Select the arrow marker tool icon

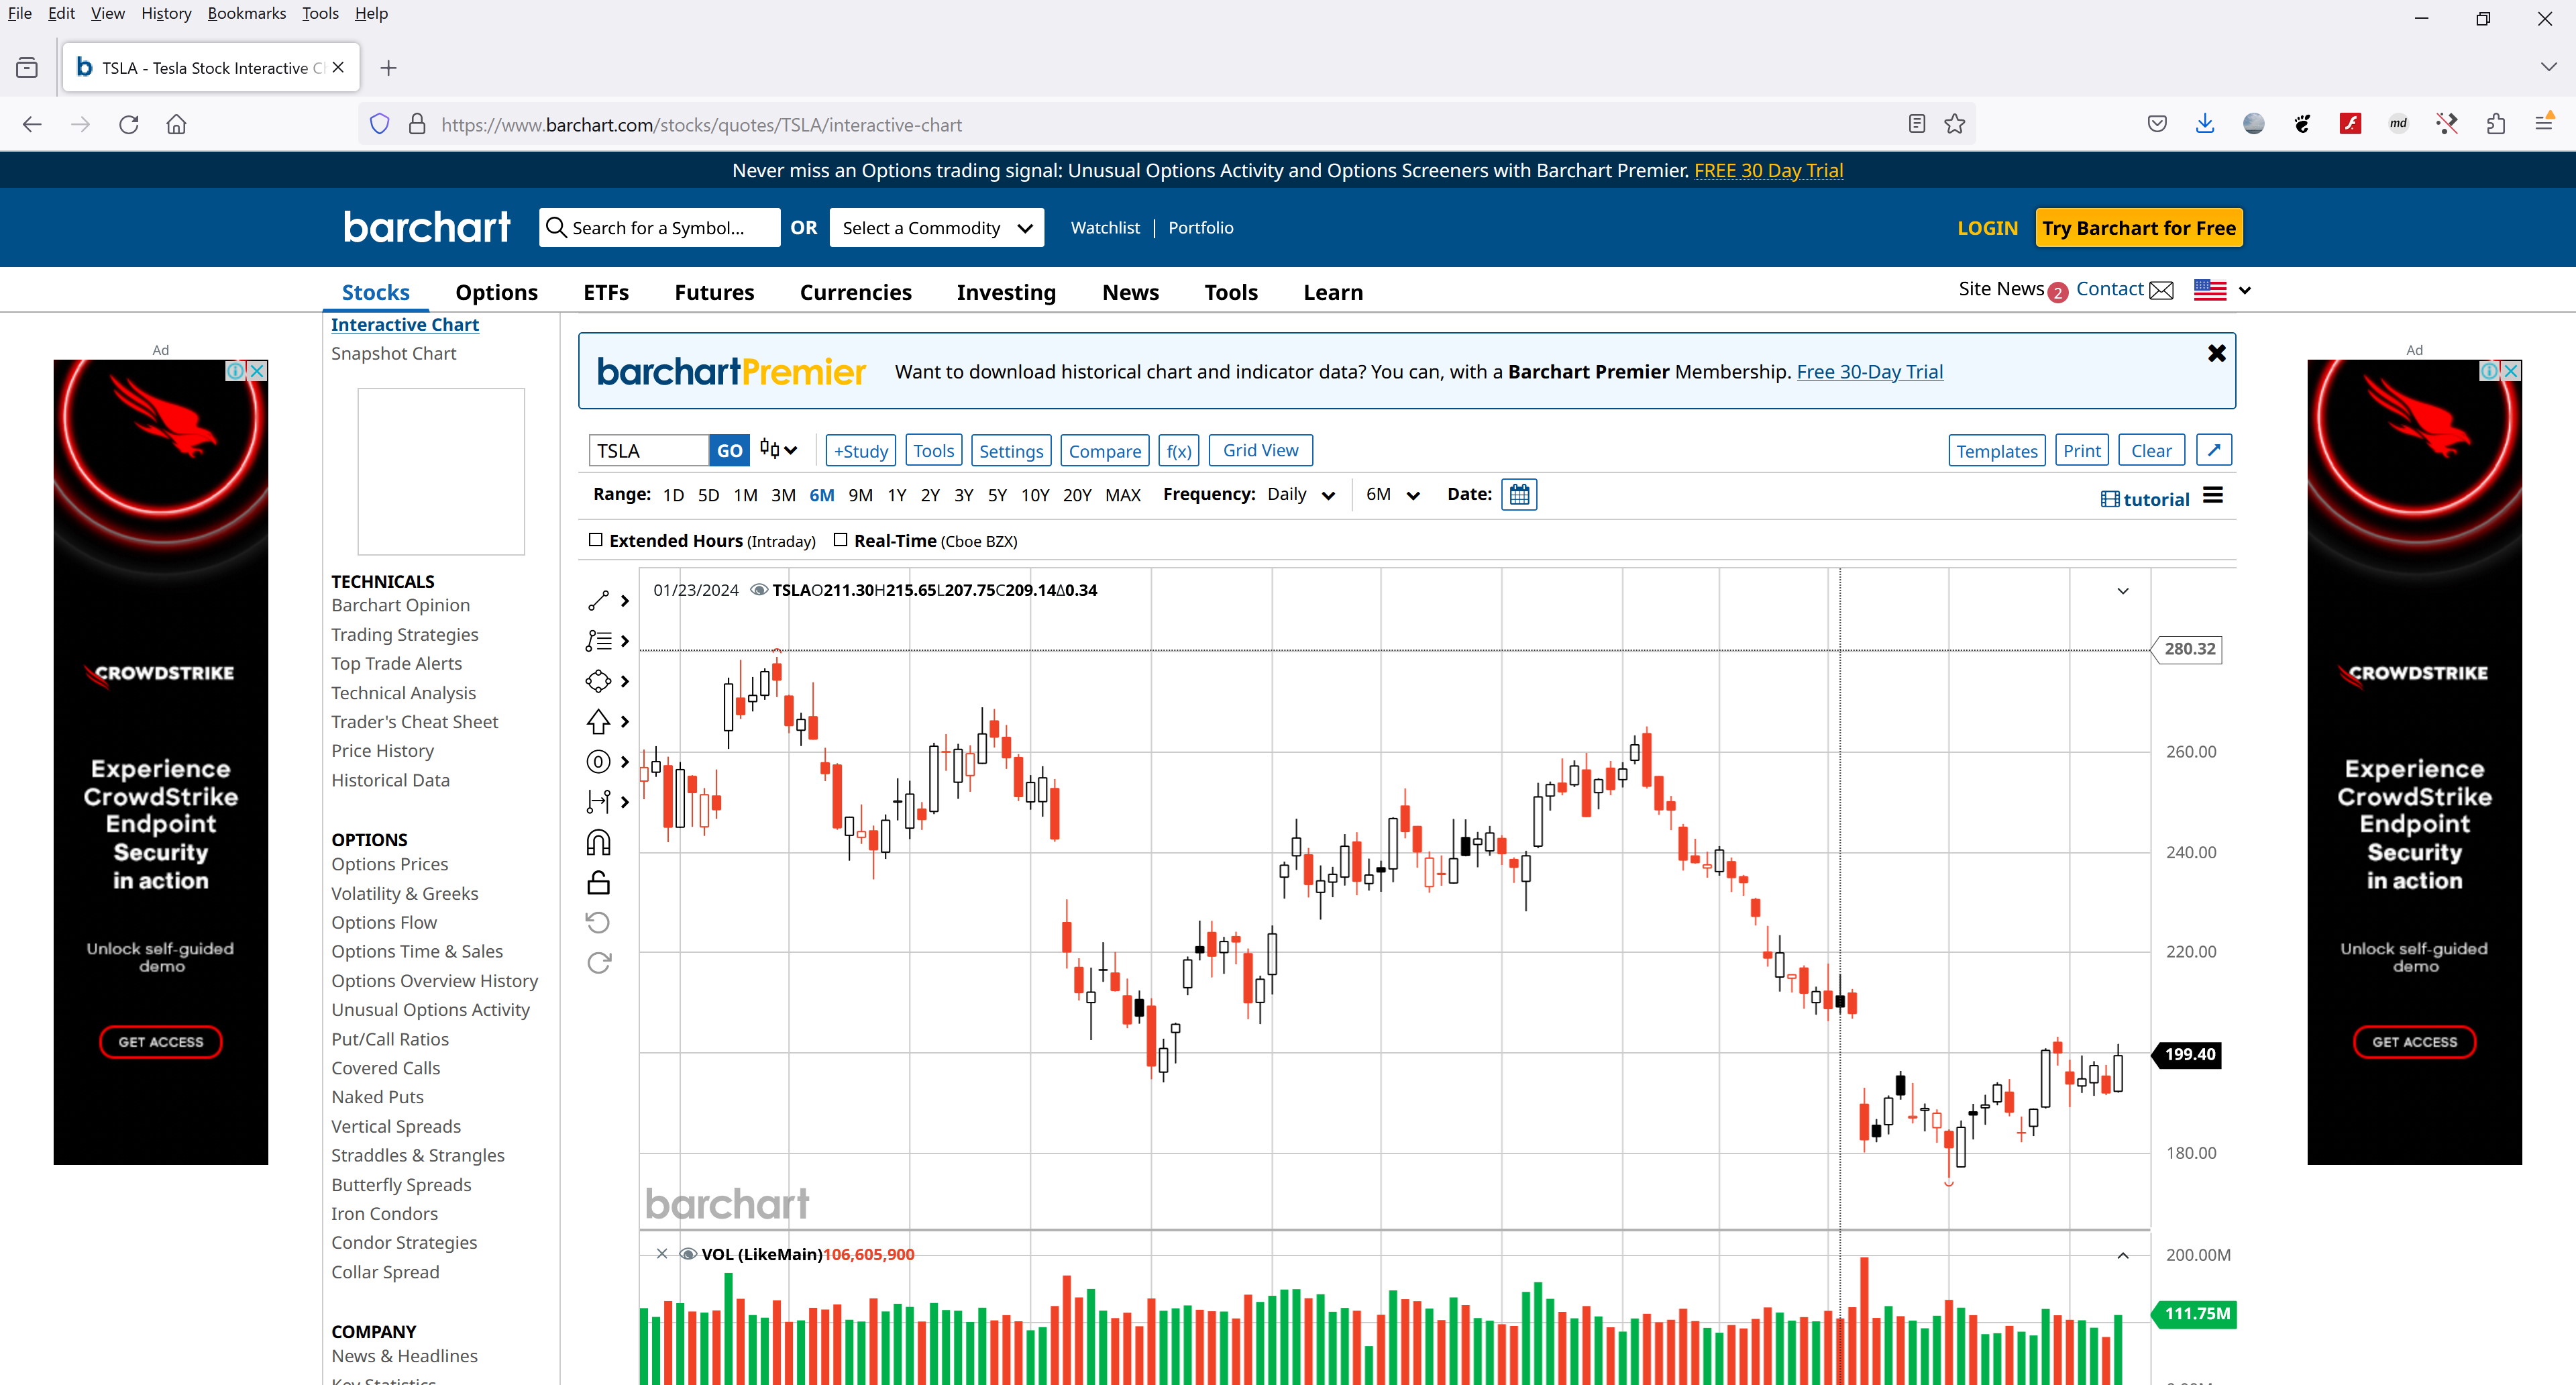[x=598, y=721]
